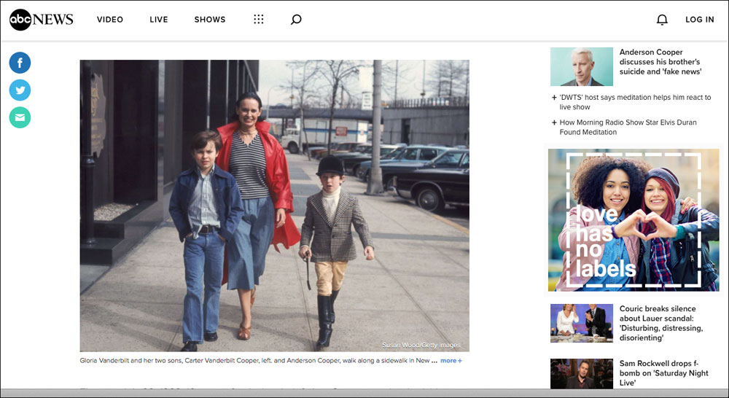Click the ABC News logo
The width and height of the screenshot is (729, 398).
(x=42, y=20)
